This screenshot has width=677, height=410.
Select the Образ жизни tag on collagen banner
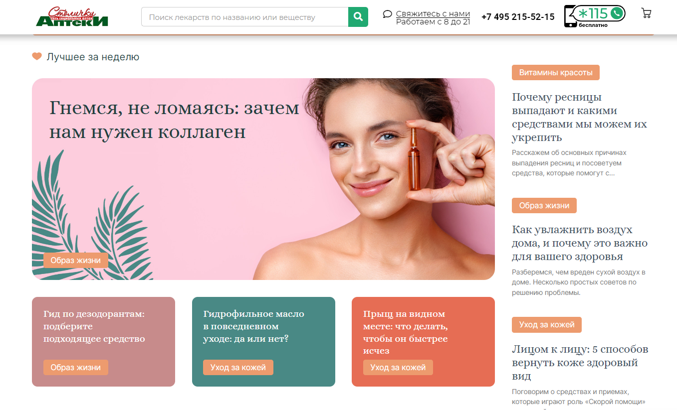coord(76,260)
